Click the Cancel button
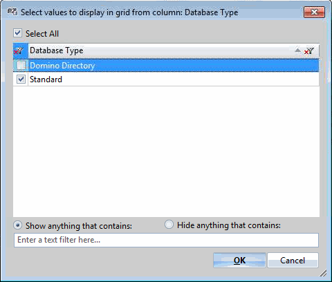Screen dimensions: 332x282 [293, 261]
